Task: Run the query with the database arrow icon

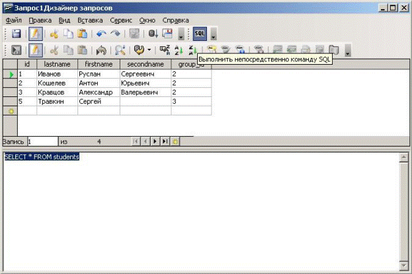Action: [153, 34]
